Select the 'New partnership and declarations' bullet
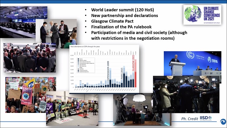This screenshot has width=227, height=128. click(124, 15)
